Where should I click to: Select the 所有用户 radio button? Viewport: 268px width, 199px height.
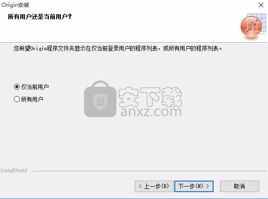[x=17, y=99]
